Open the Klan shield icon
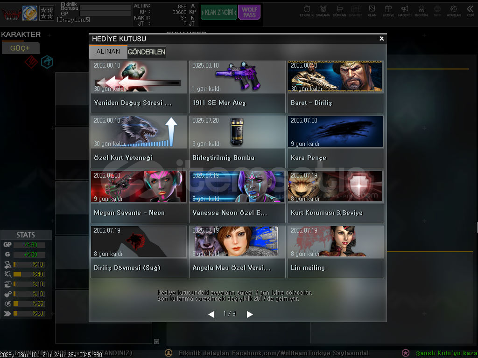The image size is (478, 358). pos(372,11)
